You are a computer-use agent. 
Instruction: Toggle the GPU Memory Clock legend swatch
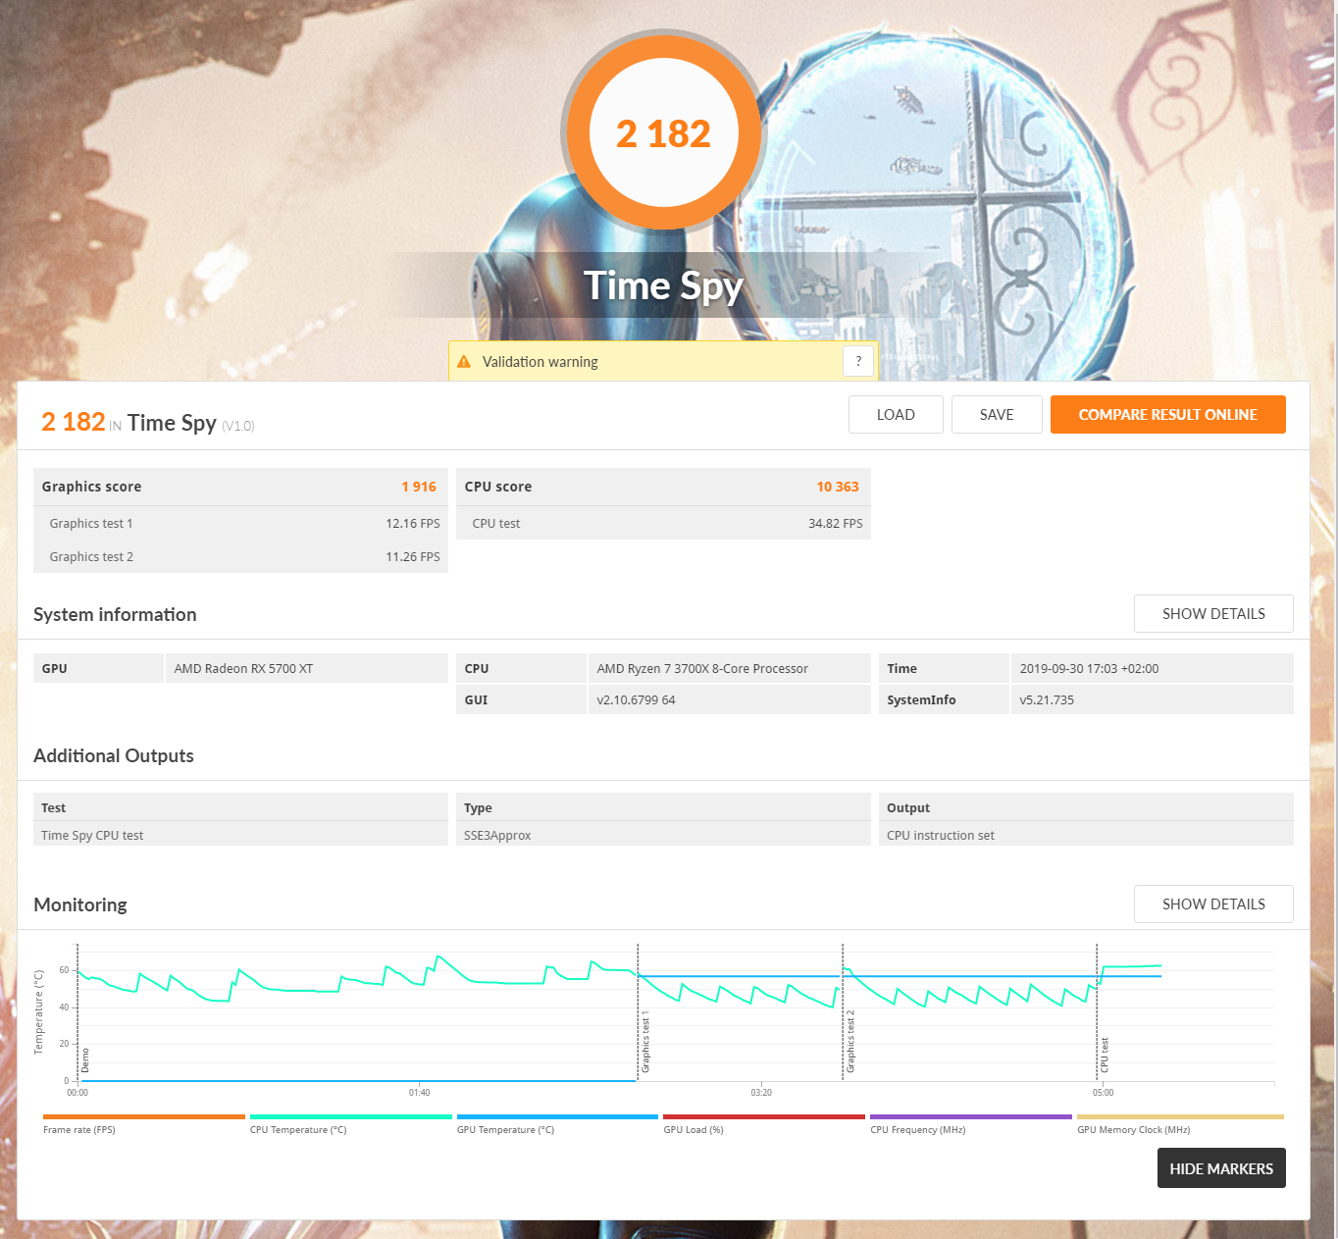[x=1180, y=1116]
